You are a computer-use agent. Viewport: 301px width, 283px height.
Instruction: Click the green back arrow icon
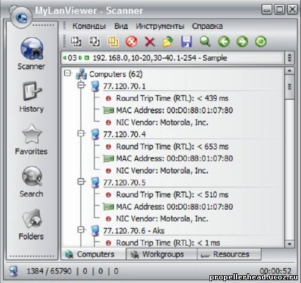(224, 41)
